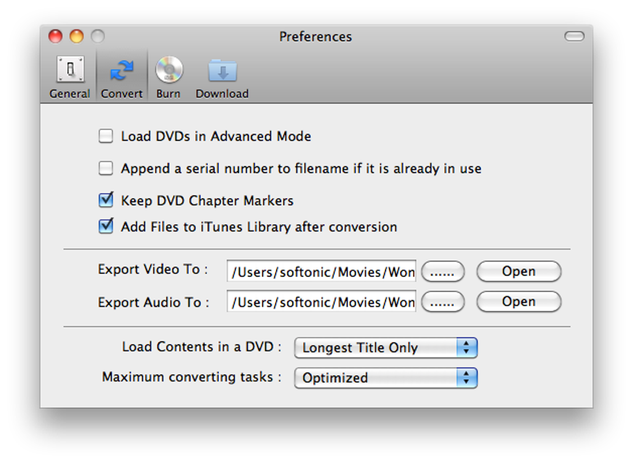Minimize the Preferences window
633x463 pixels.
pyautogui.click(x=77, y=37)
